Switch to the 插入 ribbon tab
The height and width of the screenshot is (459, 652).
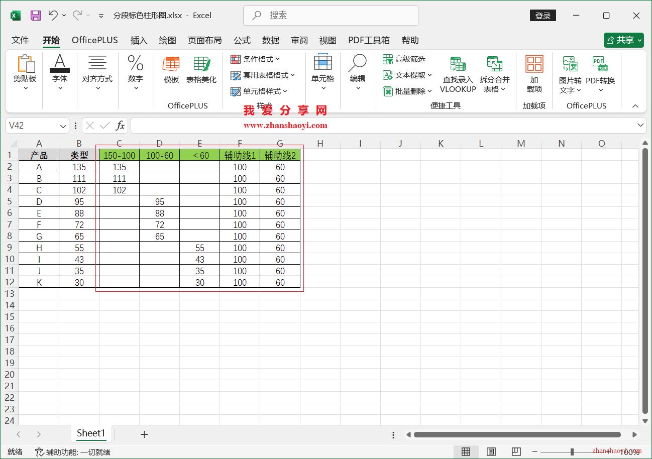(139, 40)
